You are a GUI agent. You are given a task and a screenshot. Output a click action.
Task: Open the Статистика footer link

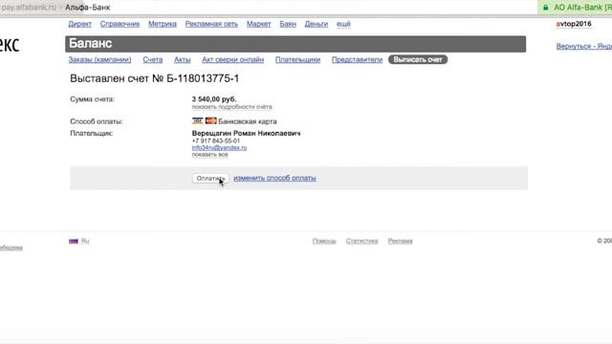(x=361, y=241)
